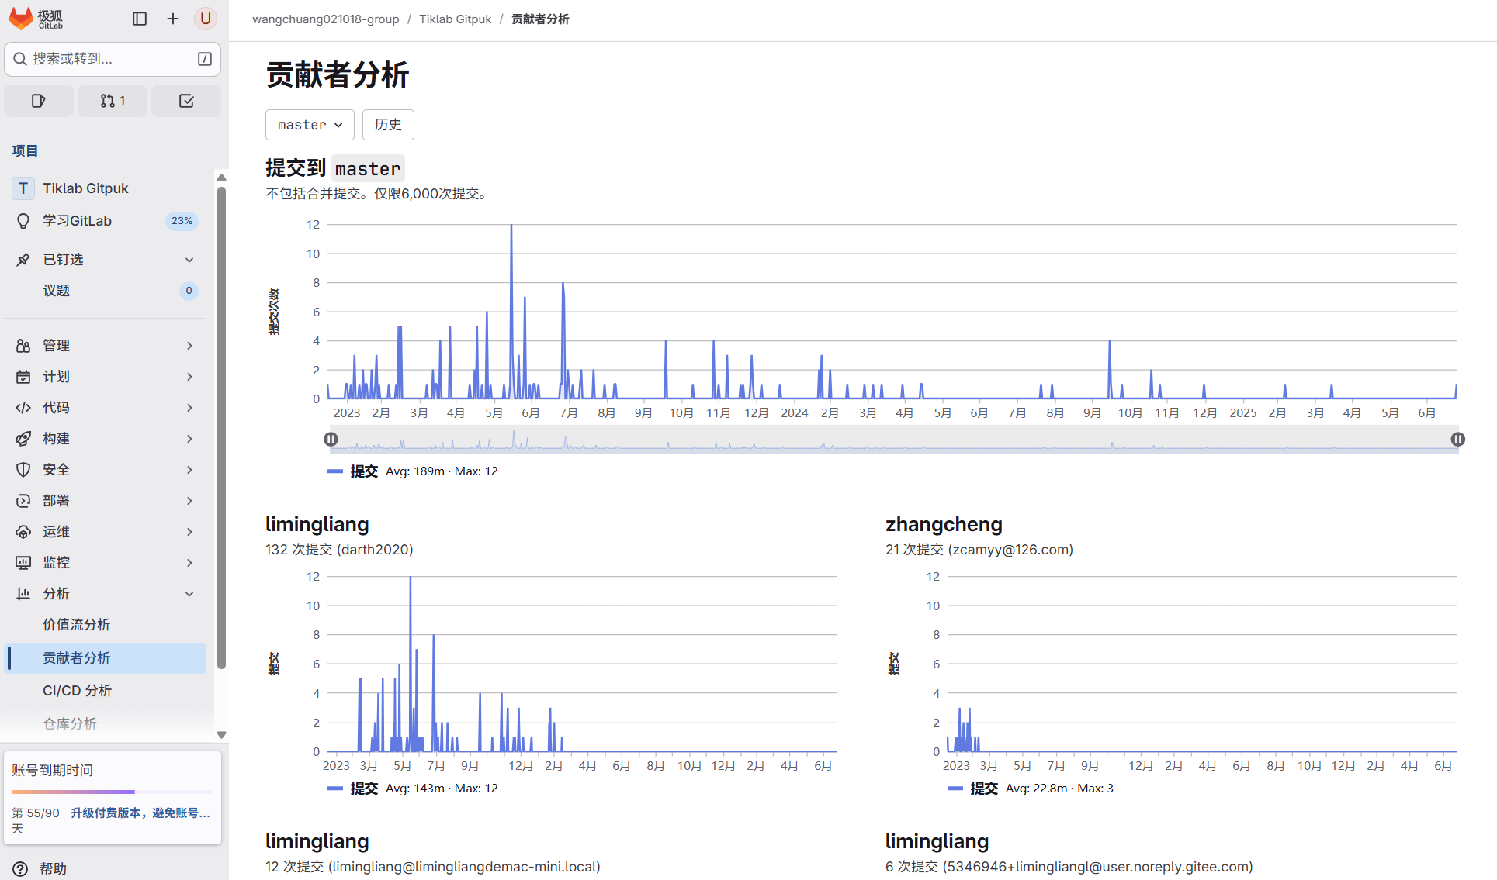1497x880 pixels.
Task: Select 价值流分析 in the sidebar
Action: click(x=76, y=624)
